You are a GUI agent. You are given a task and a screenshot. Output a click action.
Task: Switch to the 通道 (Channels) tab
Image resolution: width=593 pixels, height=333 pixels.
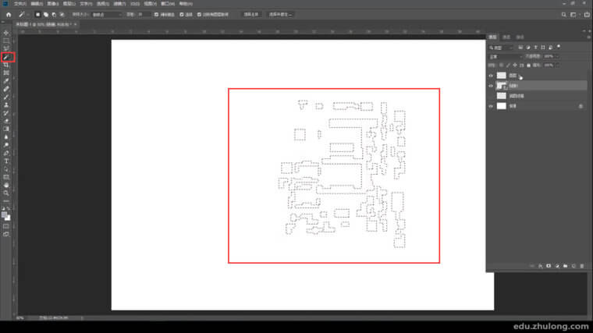click(506, 37)
